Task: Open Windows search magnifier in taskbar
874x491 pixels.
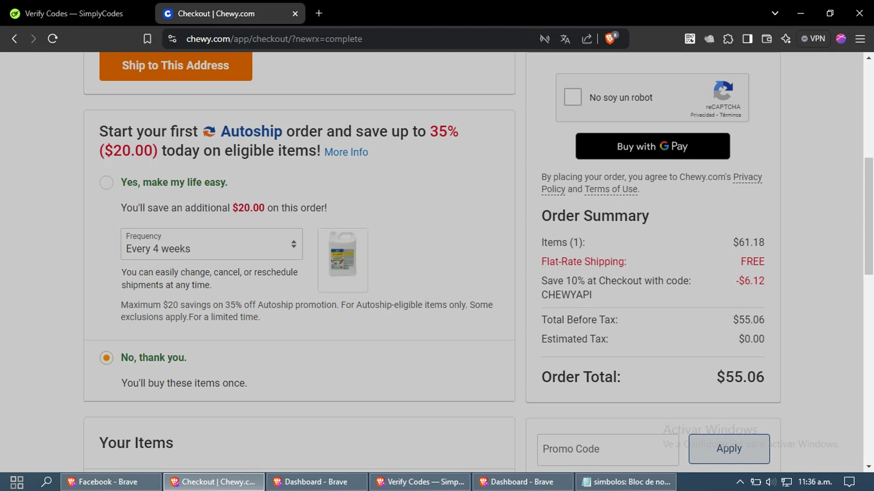Action: point(46,482)
